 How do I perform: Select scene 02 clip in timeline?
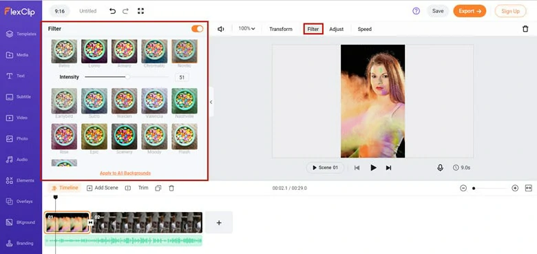coord(147,222)
